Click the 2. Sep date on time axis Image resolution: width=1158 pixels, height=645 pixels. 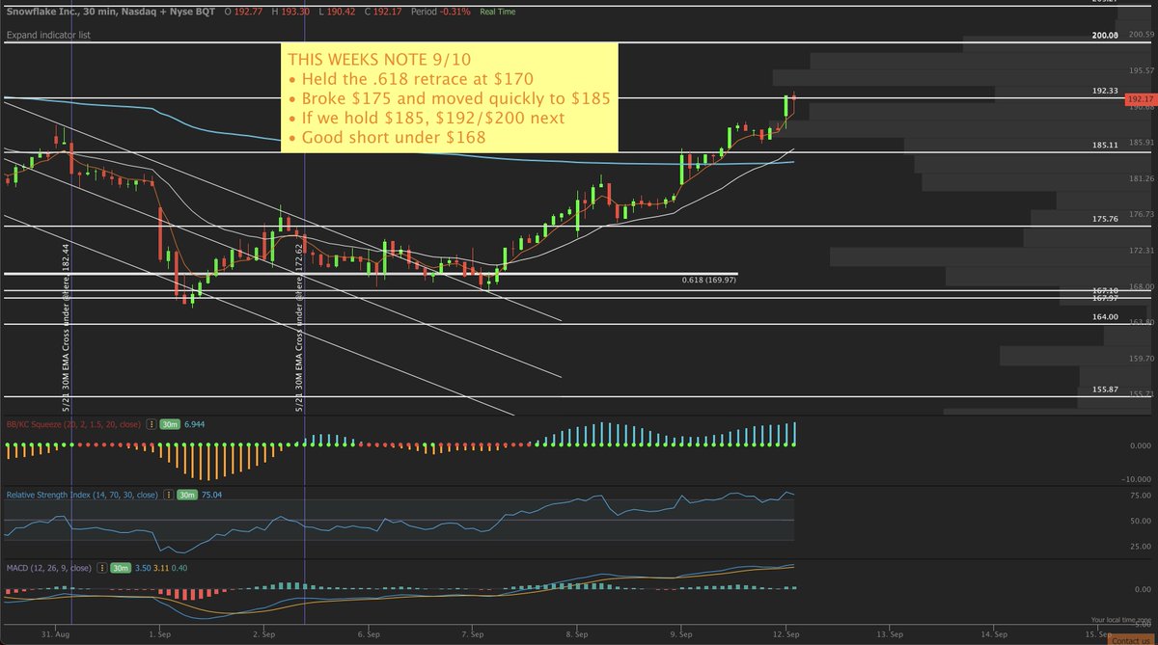click(x=265, y=634)
